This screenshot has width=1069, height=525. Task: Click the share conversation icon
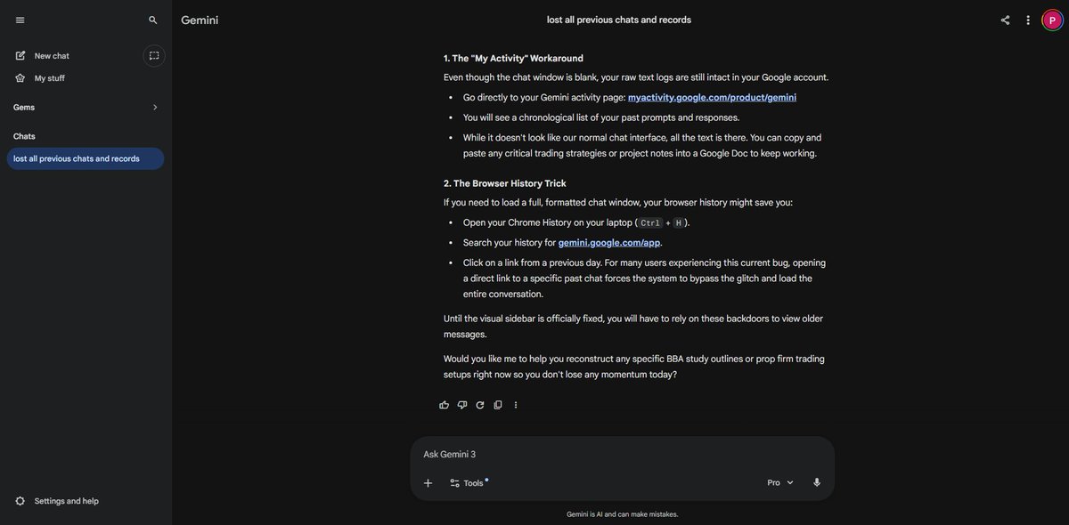coord(1005,20)
